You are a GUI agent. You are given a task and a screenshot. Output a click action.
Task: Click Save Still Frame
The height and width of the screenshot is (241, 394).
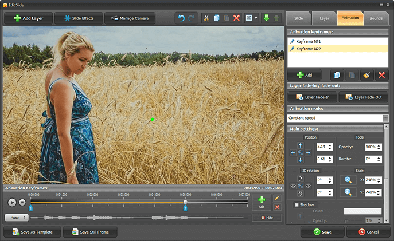click(90, 232)
